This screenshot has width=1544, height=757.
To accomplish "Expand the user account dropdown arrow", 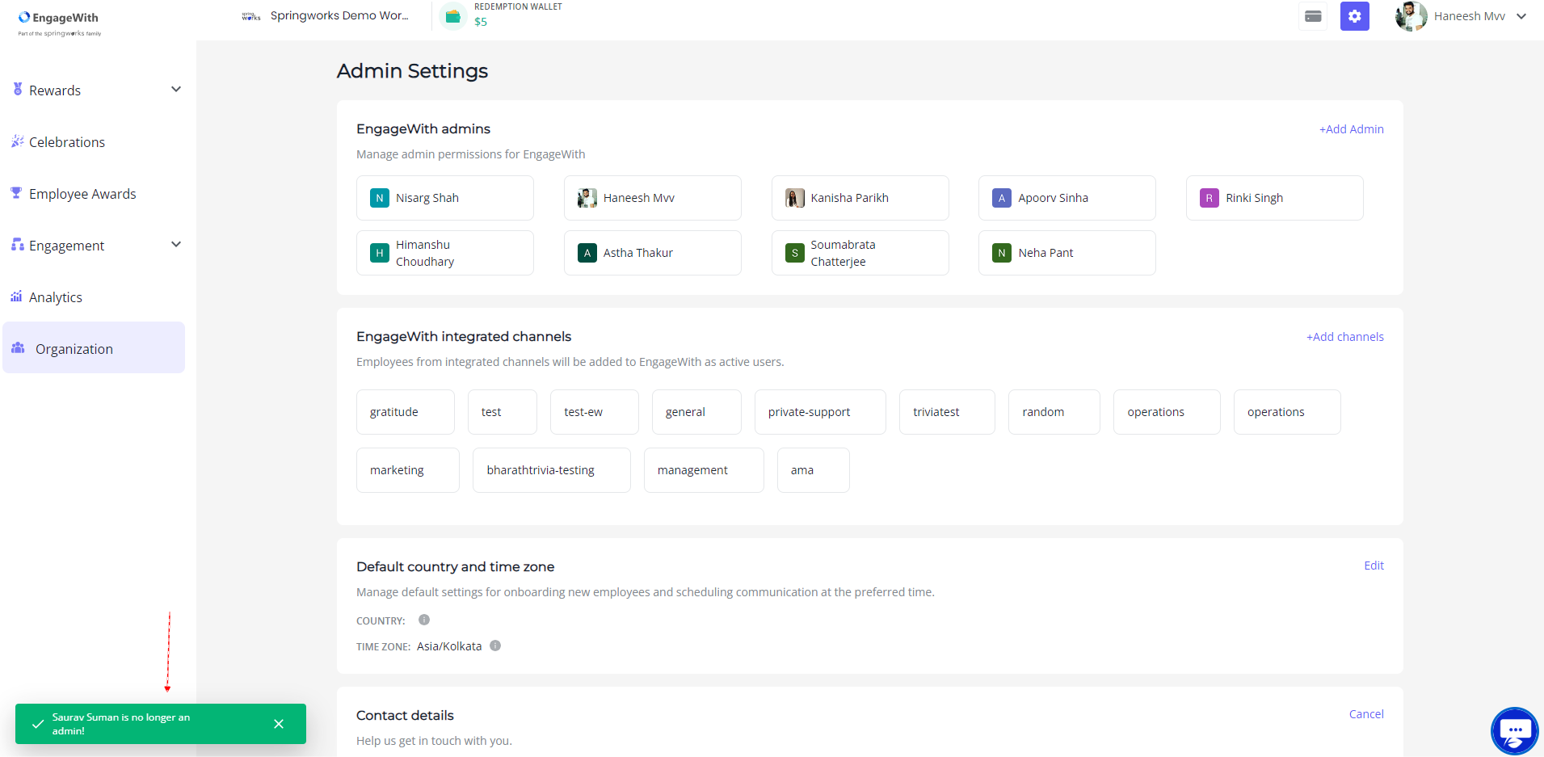I will pos(1521,16).
